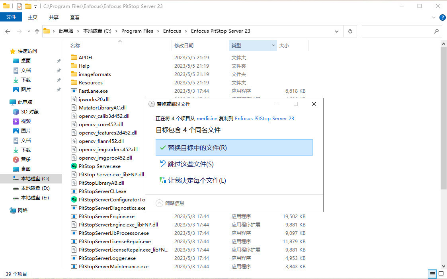Choose 跳过这些文件(S) option

pyautogui.click(x=234, y=164)
